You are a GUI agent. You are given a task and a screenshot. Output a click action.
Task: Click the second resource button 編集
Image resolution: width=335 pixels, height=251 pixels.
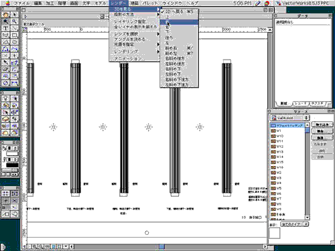(322, 131)
